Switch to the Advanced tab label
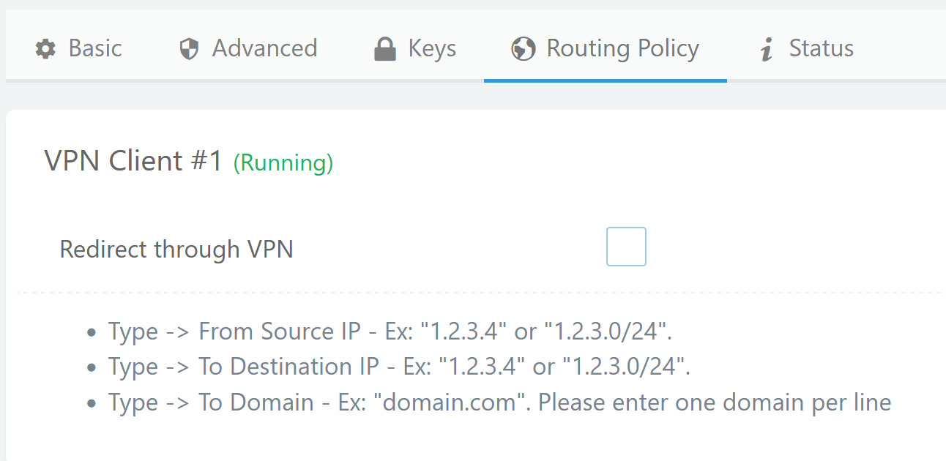946x461 pixels. [264, 48]
